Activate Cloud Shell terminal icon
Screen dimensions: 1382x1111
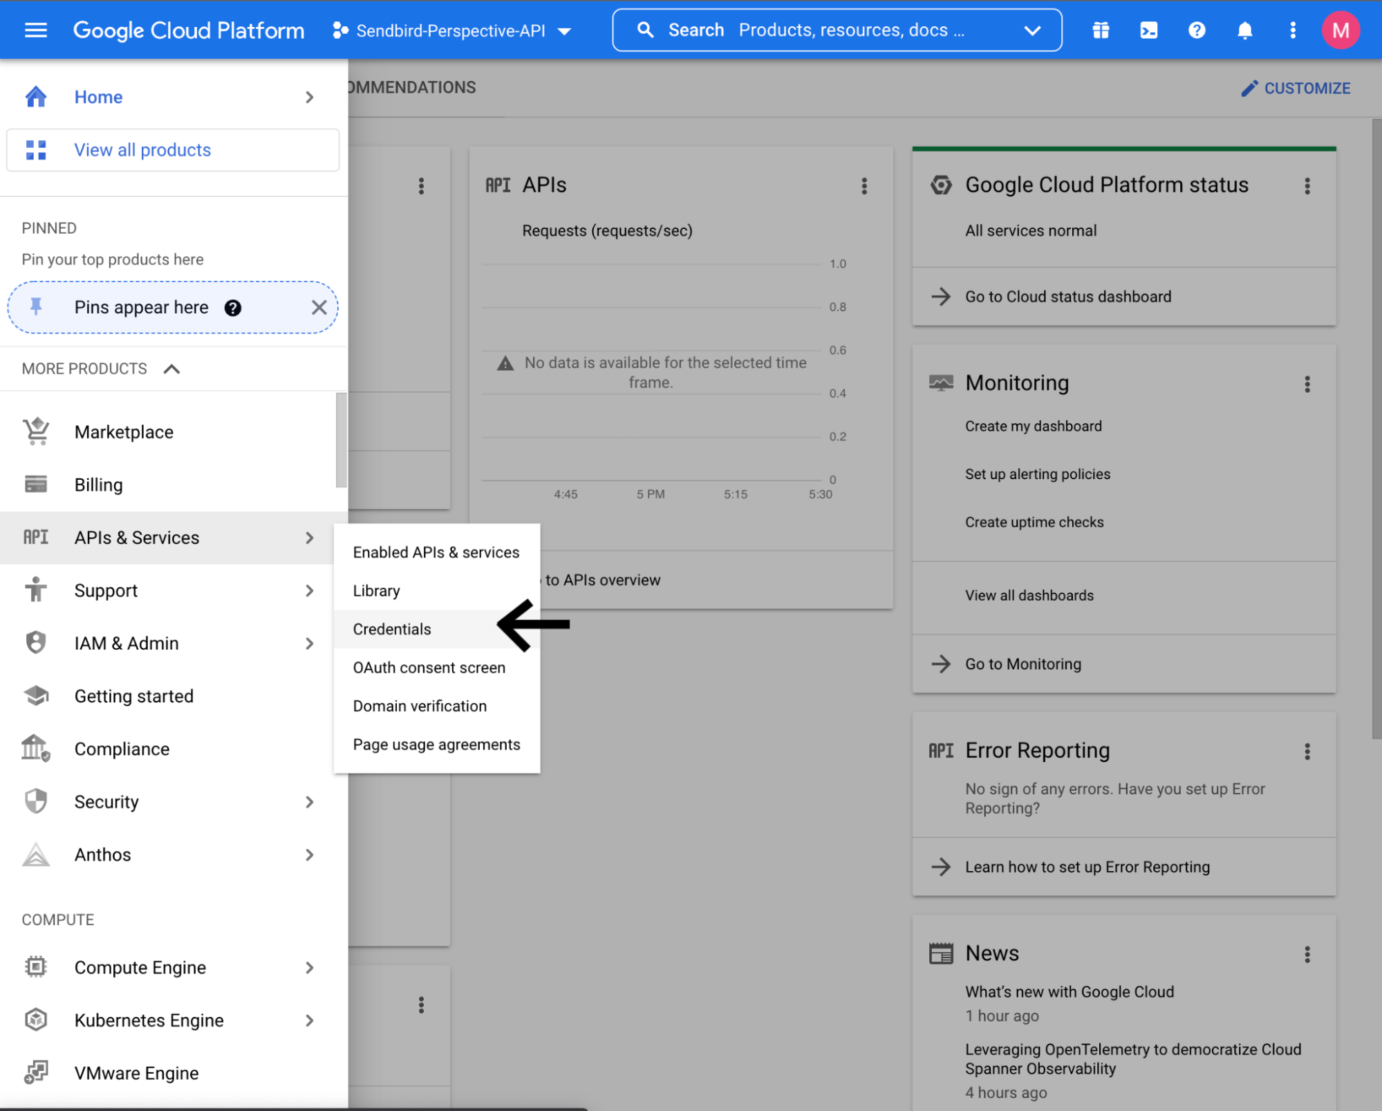1149,30
